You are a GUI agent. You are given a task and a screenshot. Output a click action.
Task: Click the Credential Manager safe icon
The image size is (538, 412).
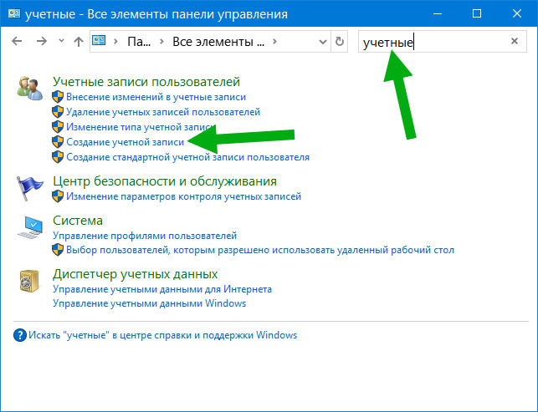pyautogui.click(x=29, y=281)
